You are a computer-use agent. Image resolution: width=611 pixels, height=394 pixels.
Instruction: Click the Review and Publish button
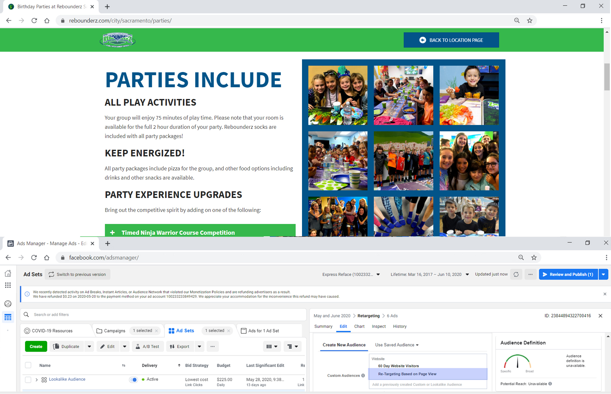(568, 274)
